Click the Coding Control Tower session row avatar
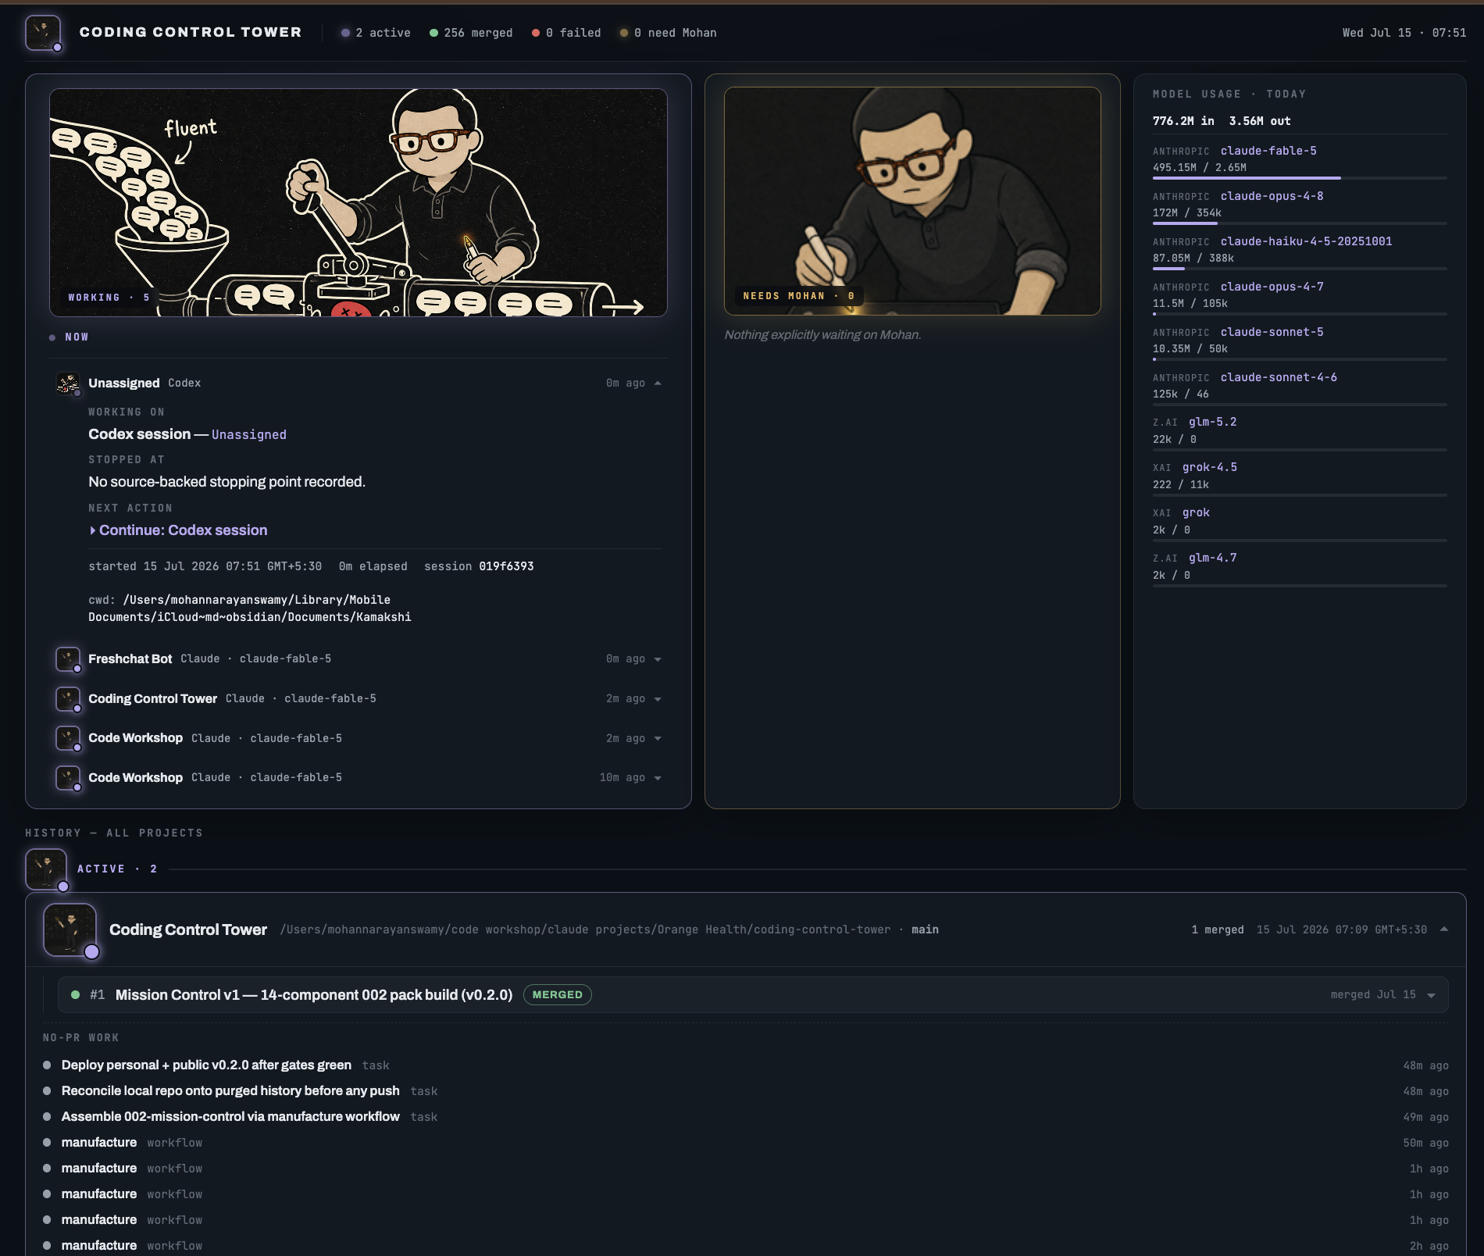1484x1256 pixels. 68,699
